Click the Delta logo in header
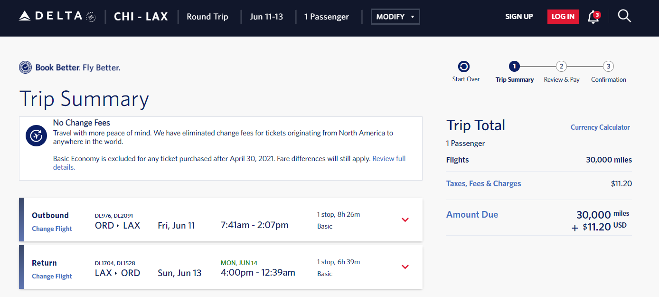Screen dimensions: 659x297 pyautogui.click(x=57, y=17)
